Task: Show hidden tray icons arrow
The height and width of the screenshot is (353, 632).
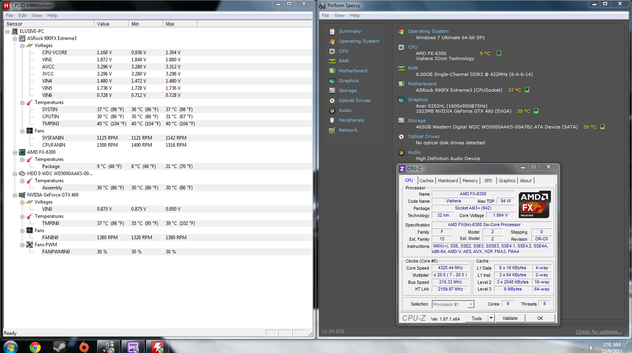Action: tap(582, 348)
